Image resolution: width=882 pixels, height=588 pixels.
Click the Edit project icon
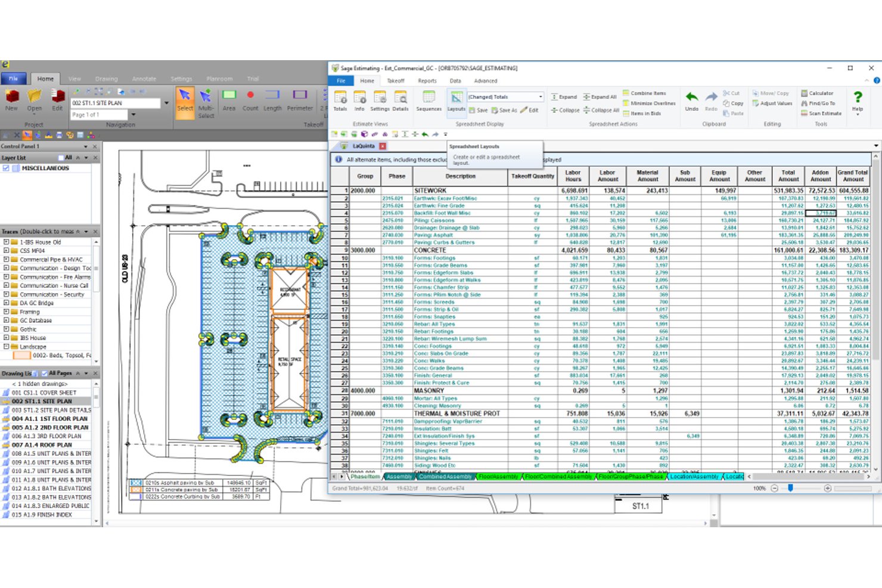57,100
